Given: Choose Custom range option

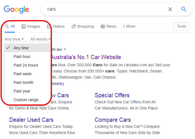Looking at the screenshot, I should 28,100.
